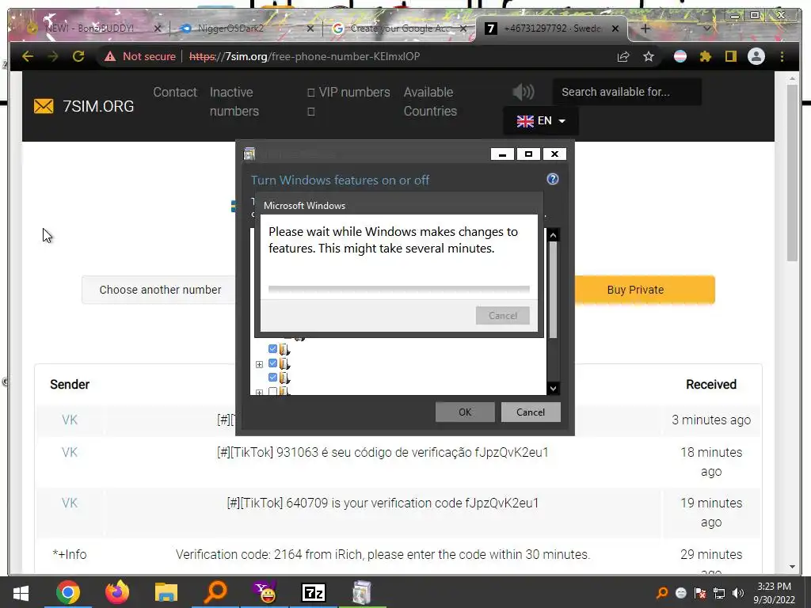Switch to Create your Google Account tab

point(399,28)
